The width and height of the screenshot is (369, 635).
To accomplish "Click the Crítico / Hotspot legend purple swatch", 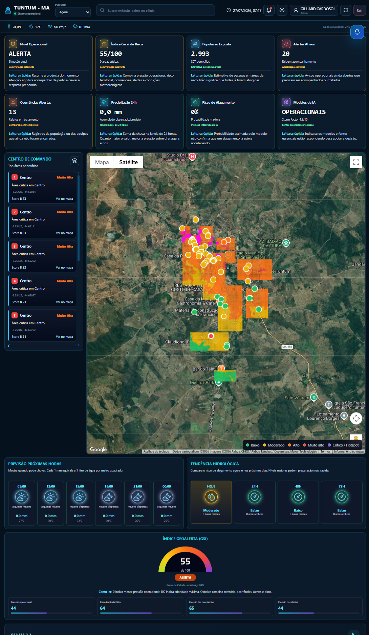I will pyautogui.click(x=329, y=445).
